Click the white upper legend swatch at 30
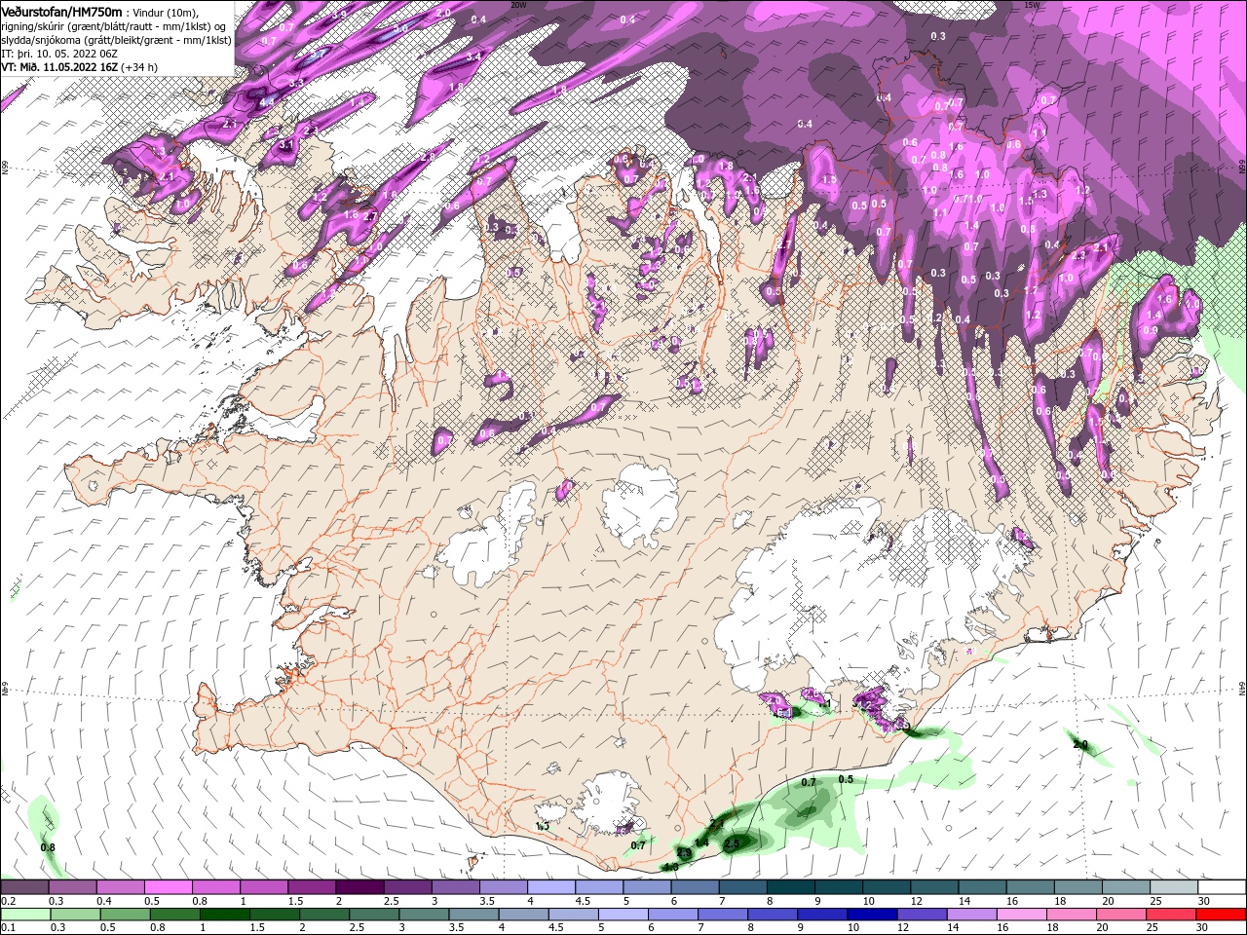Viewport: 1247px width, 935px height. [1222, 887]
